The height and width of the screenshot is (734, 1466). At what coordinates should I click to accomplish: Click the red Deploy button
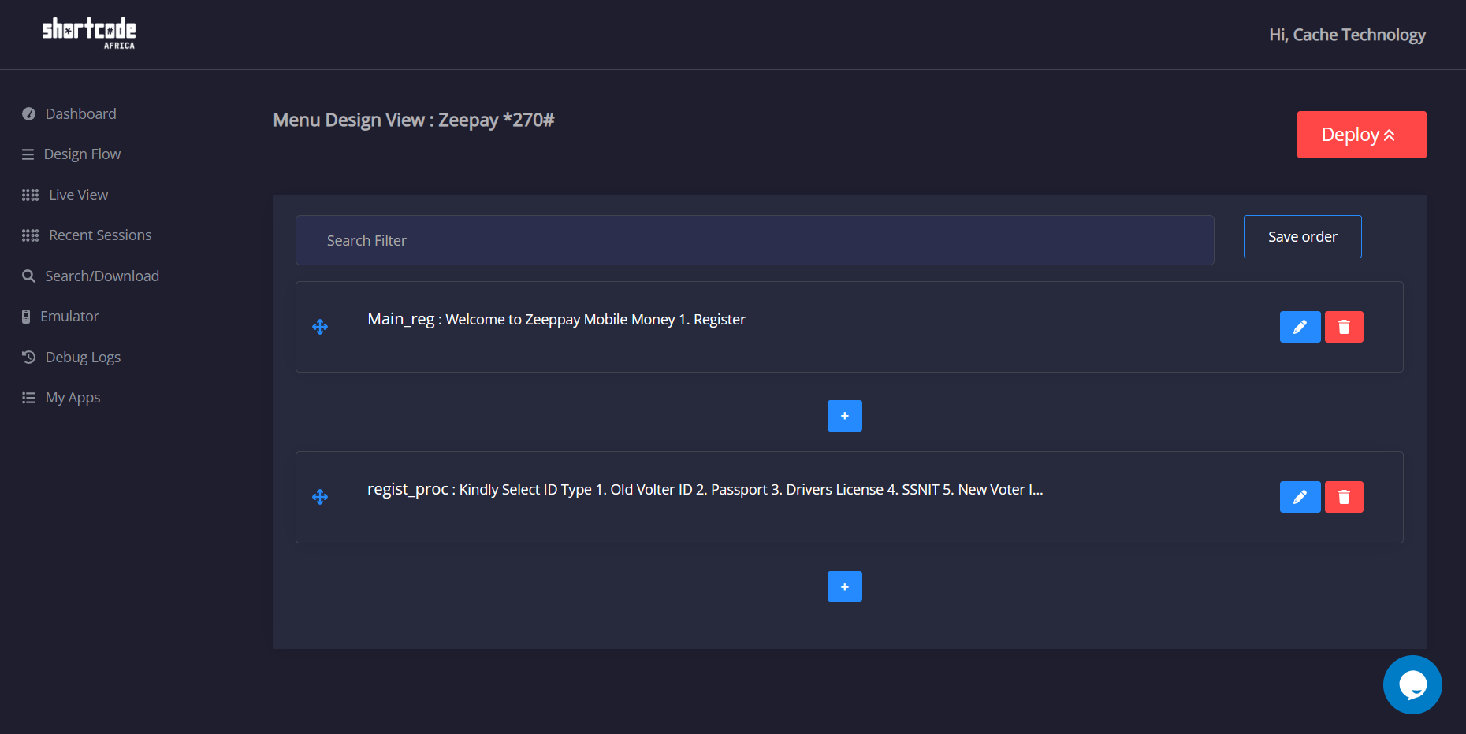(1362, 135)
